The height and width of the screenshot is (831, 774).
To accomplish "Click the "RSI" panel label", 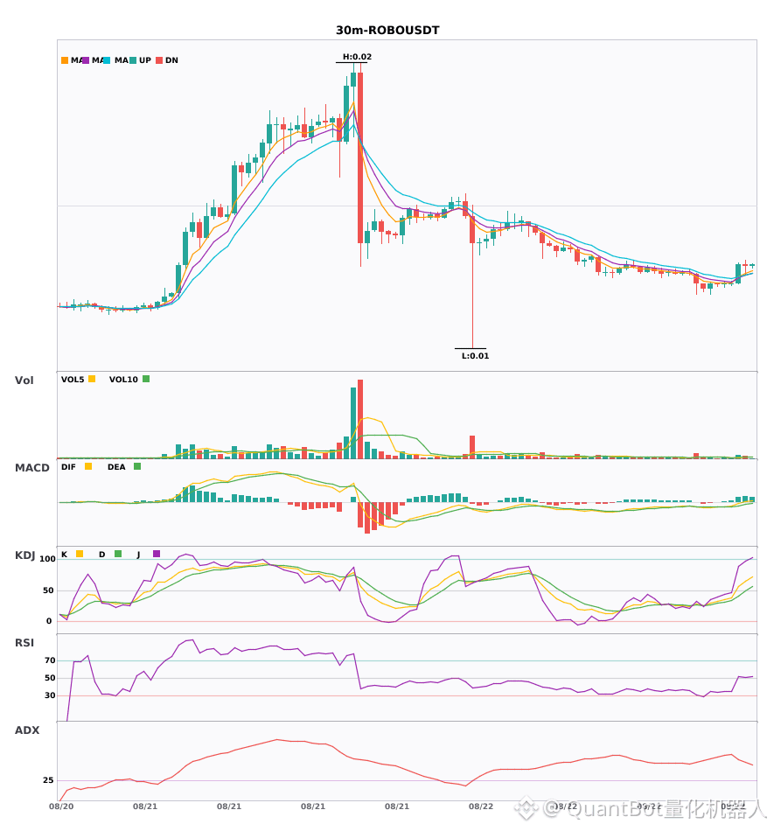I will [x=24, y=643].
